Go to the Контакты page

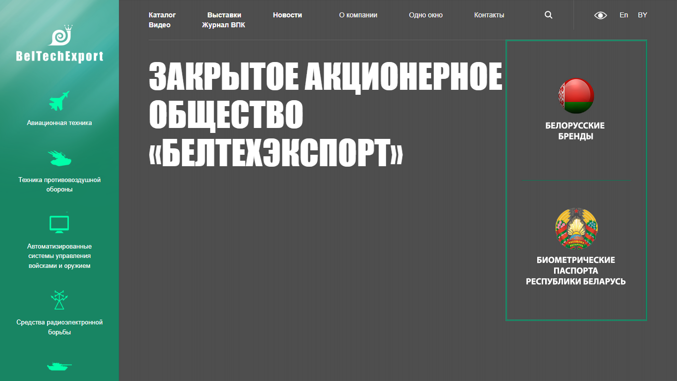489,15
